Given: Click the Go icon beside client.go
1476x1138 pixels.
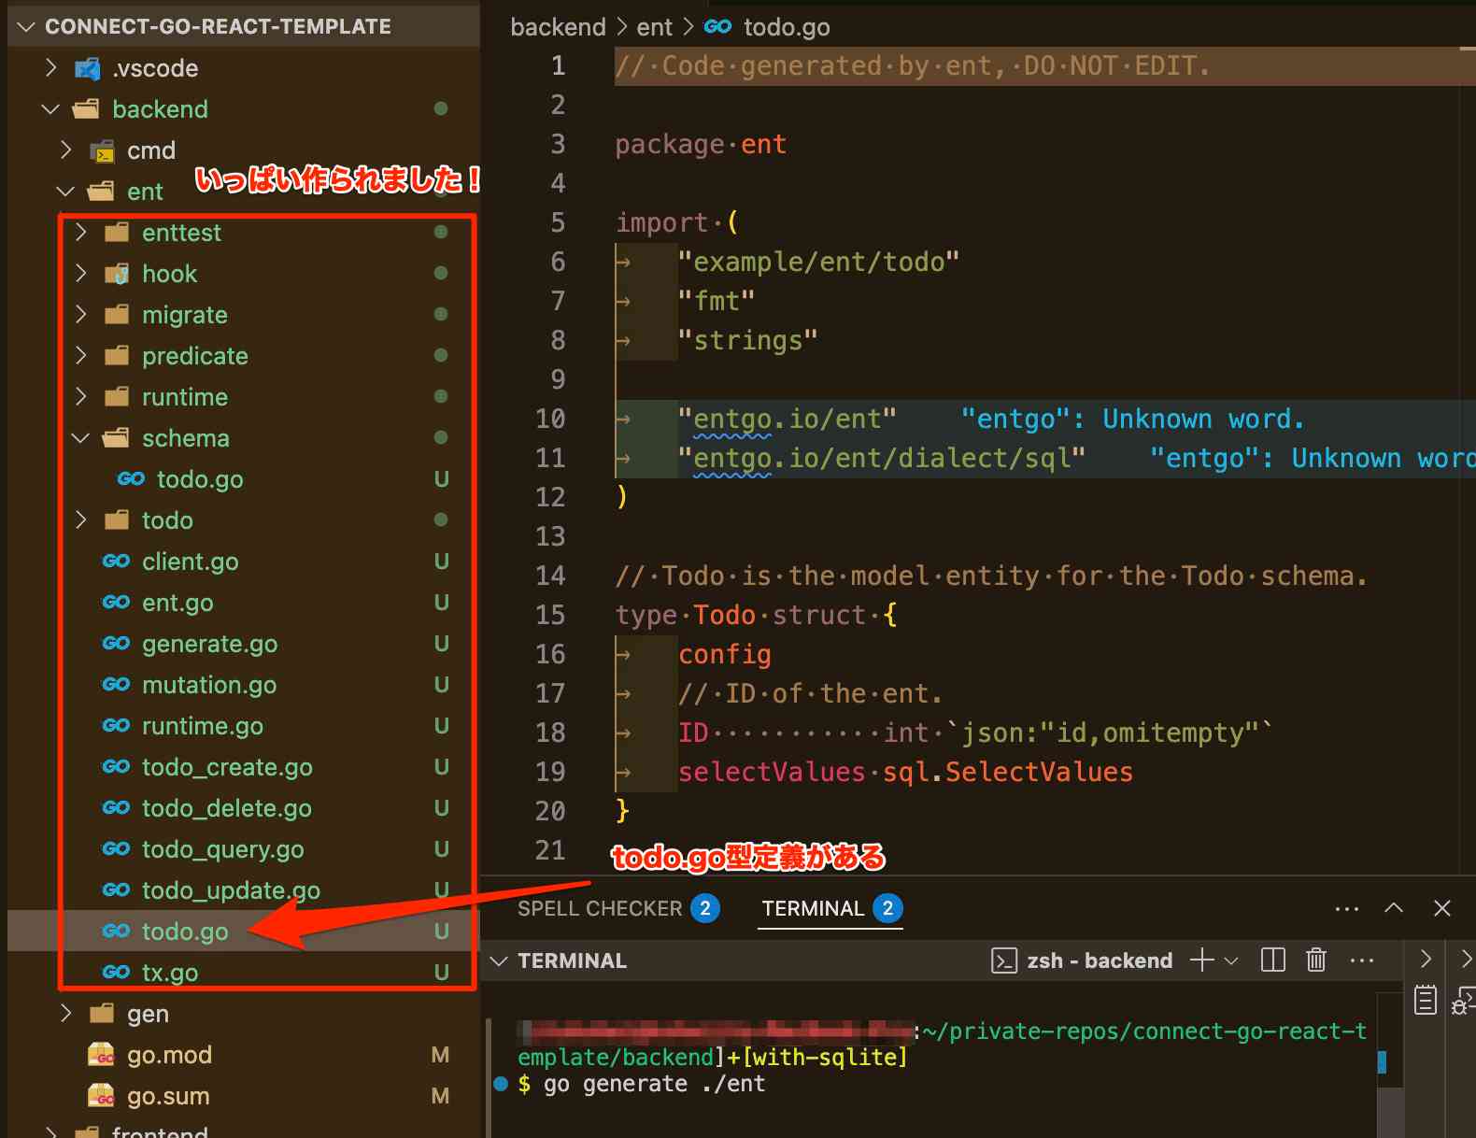Looking at the screenshot, I should [116, 562].
